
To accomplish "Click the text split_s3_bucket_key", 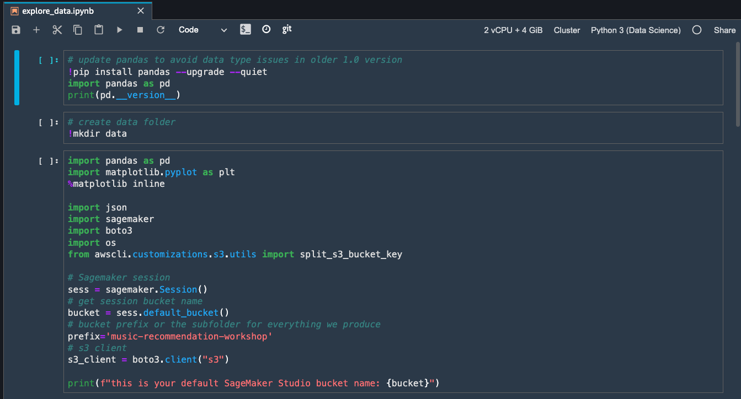I will click(351, 255).
